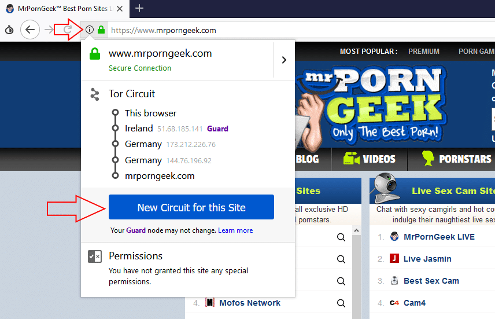Screen dimensions: 495x319
Task: Select PREMIUM in the Most Popular bar
Action: click(424, 52)
